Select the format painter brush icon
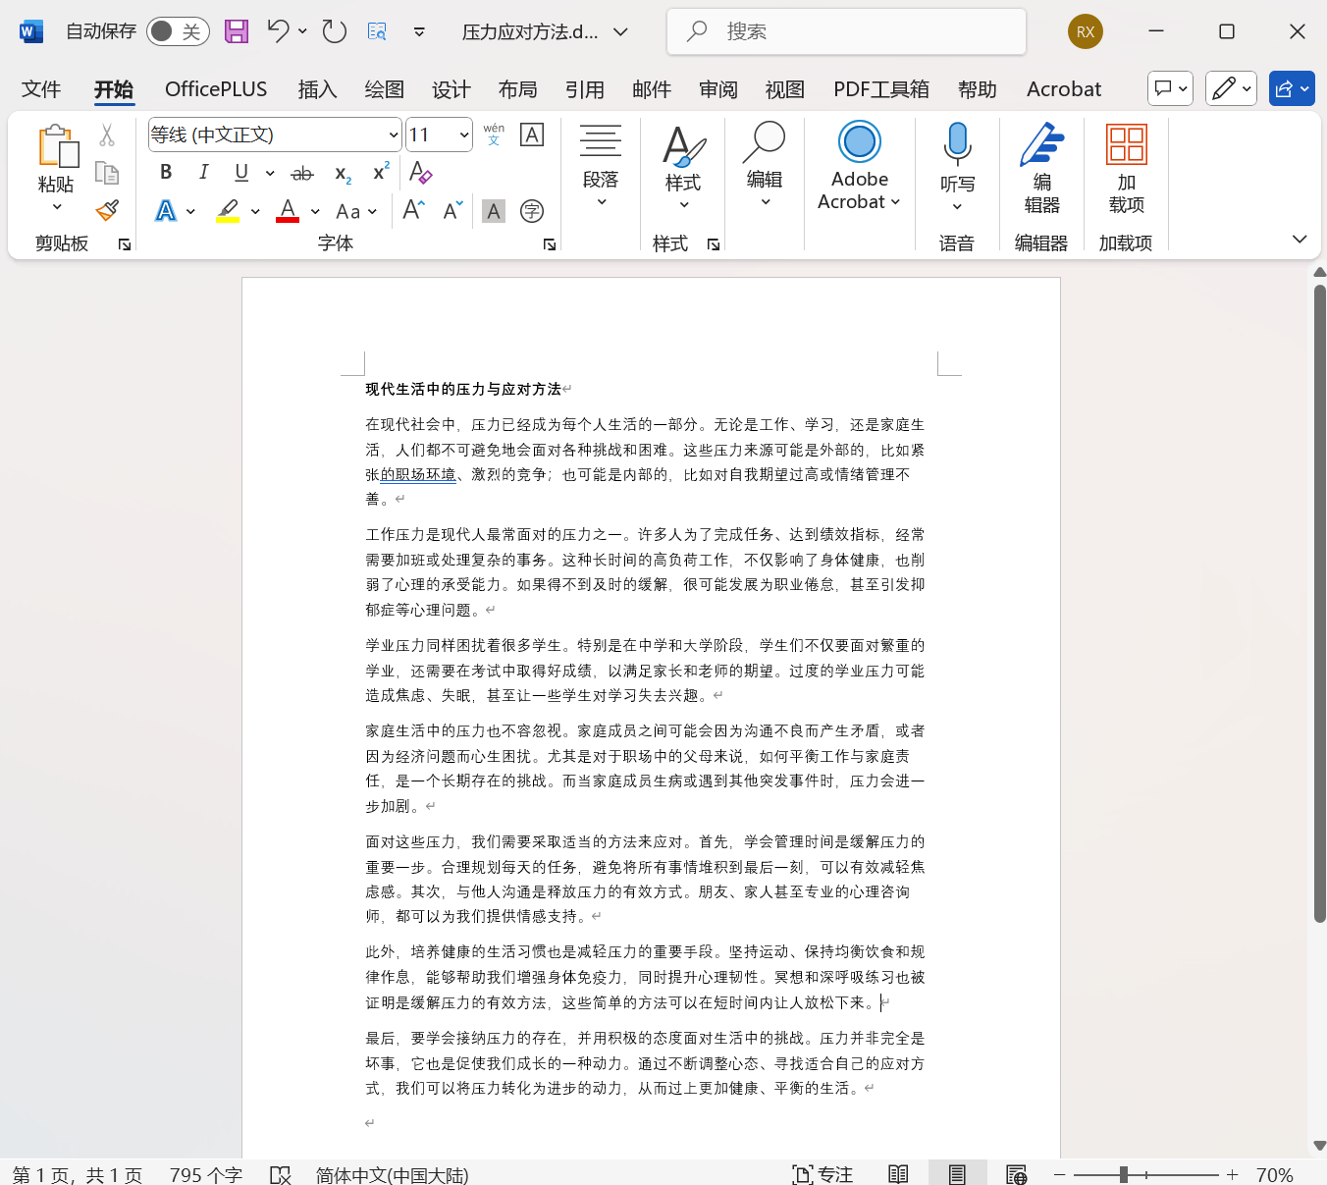Image resolution: width=1327 pixels, height=1185 pixels. point(107,210)
